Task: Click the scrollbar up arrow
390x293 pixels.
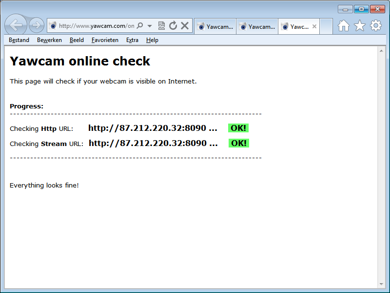Action: 381,51
